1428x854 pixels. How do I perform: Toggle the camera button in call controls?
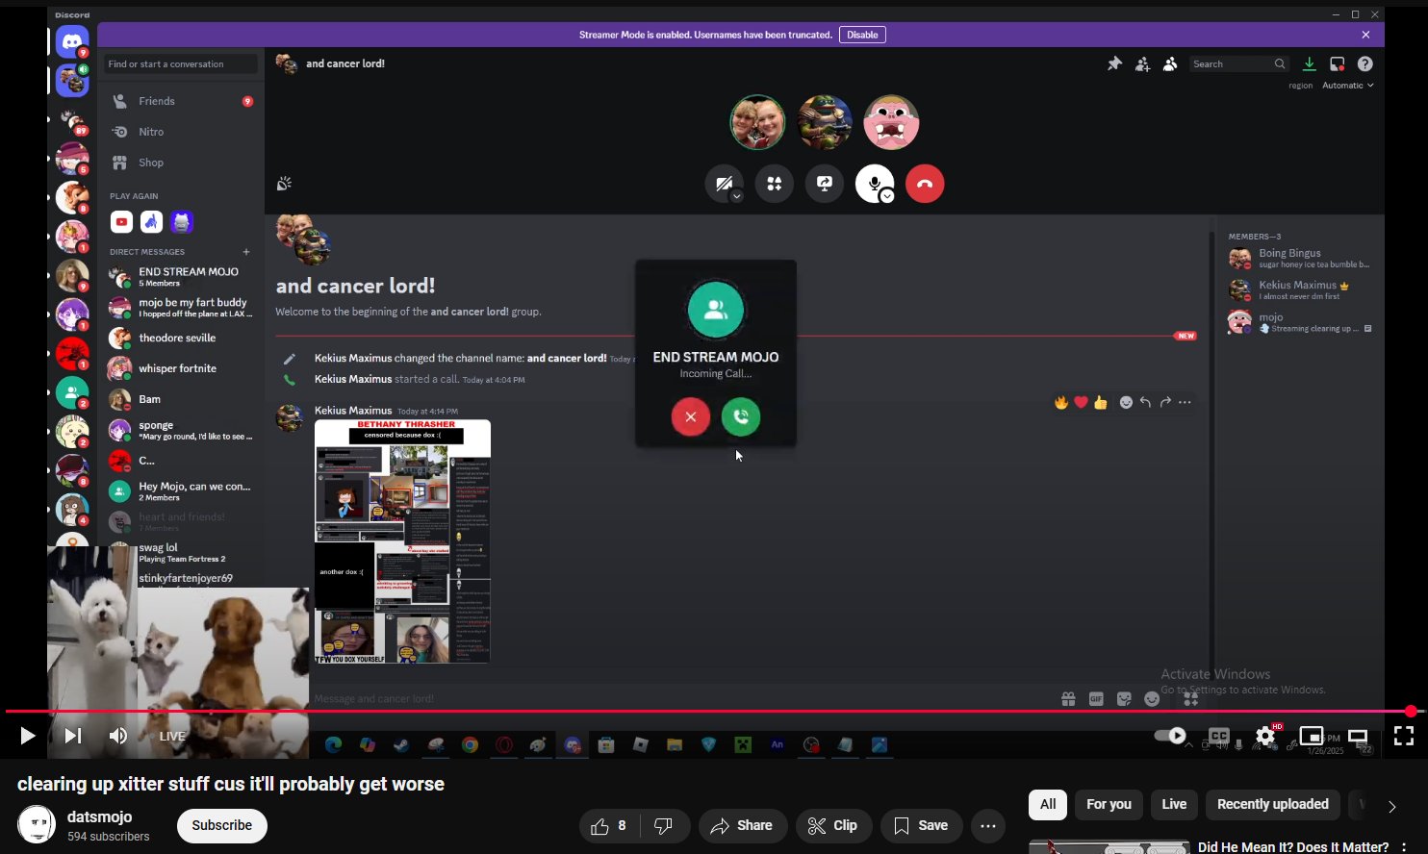723,183
